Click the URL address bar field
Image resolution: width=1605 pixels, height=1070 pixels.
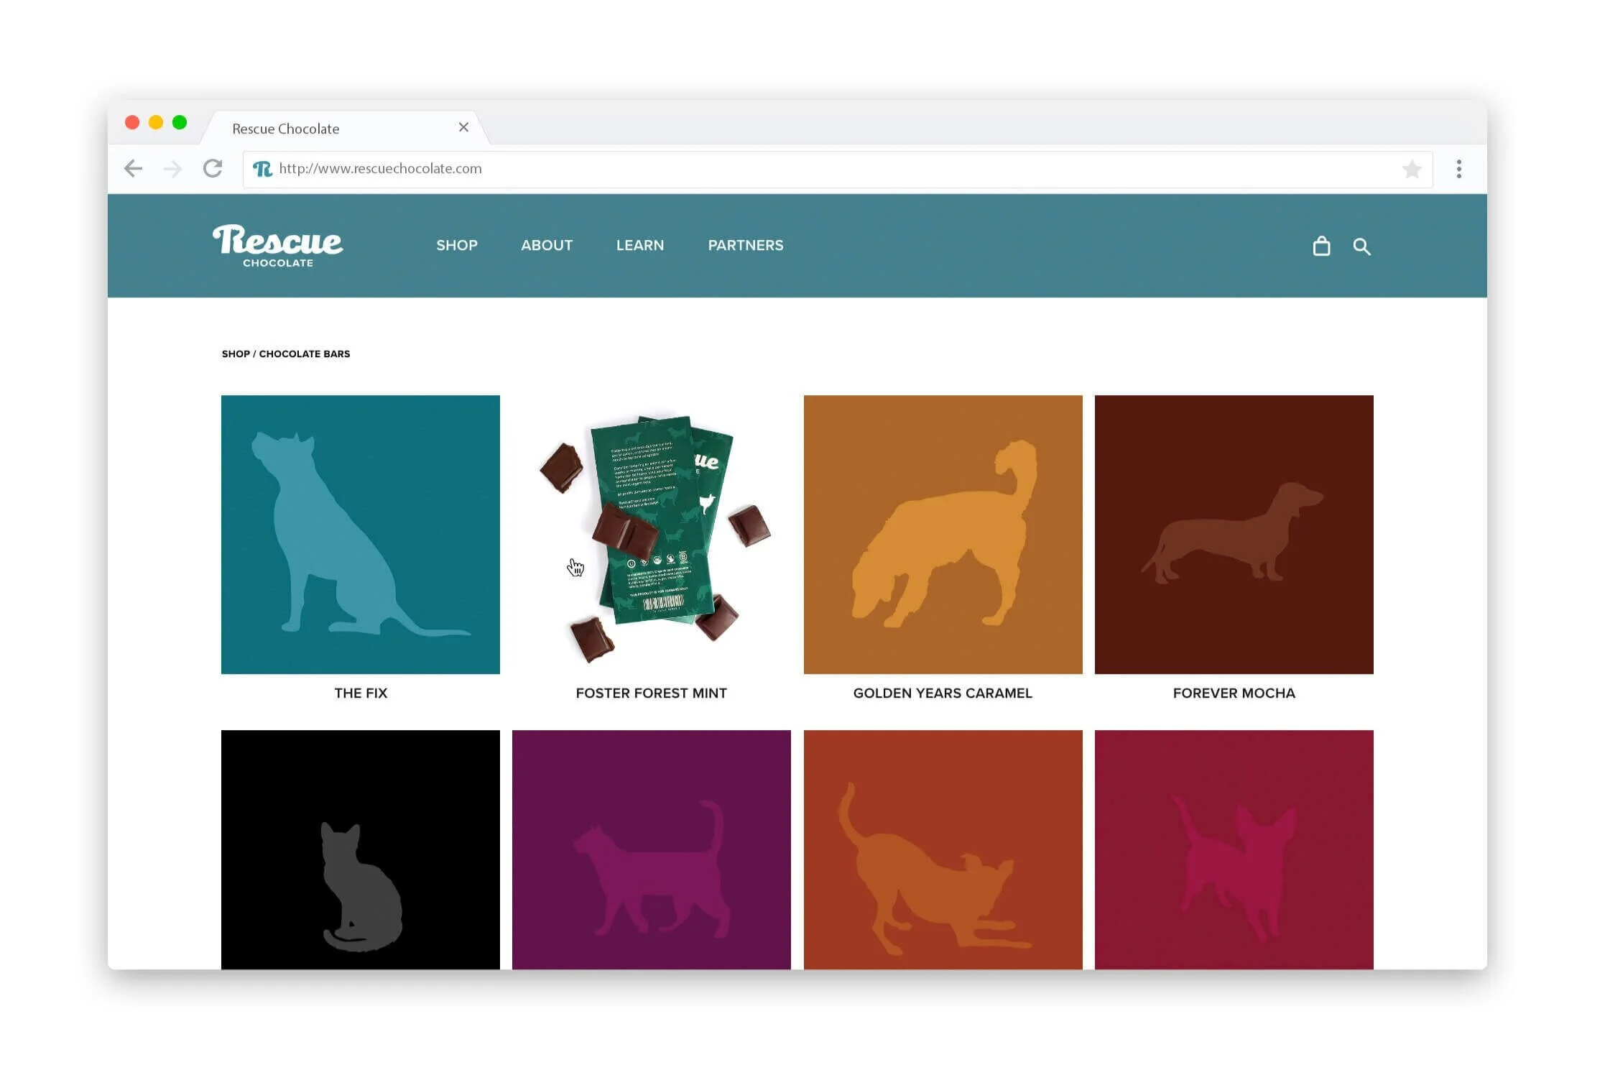tap(790, 169)
